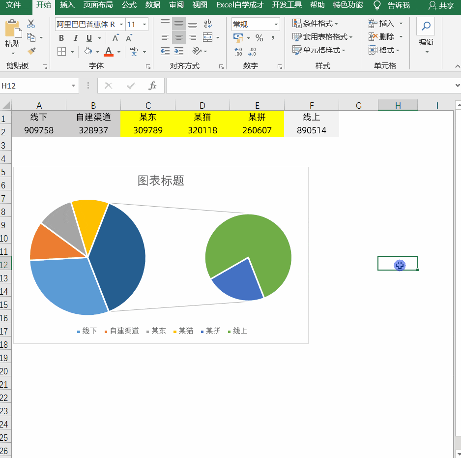Screen dimensions: 461x458
Task: Switch to 公式 tab
Action: tap(129, 5)
